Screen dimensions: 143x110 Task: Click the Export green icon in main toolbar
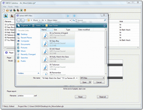tap(21, 10)
